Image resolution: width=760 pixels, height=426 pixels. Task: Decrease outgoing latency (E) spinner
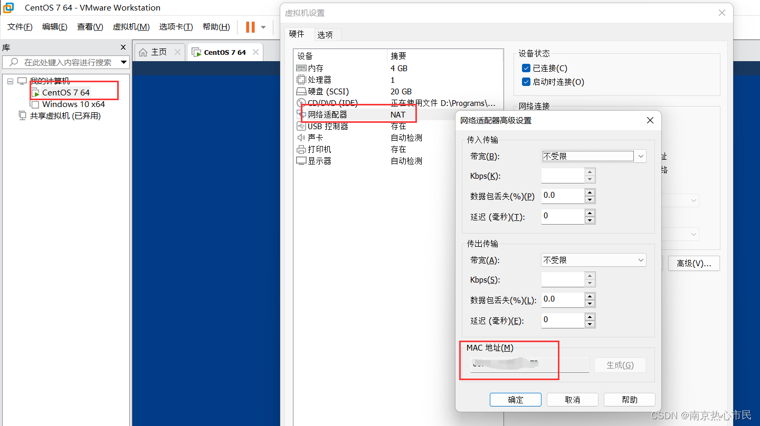click(x=590, y=324)
